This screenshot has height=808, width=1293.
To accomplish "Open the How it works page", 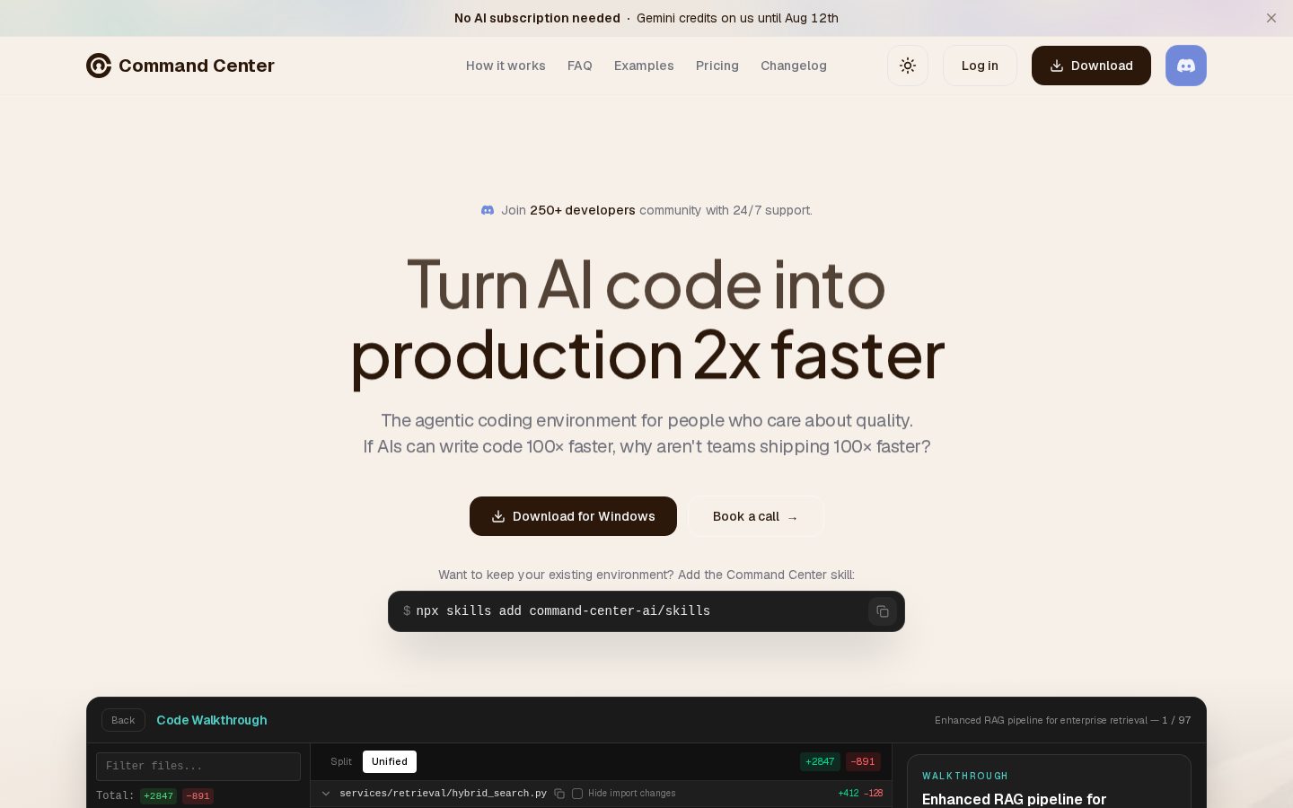I will pos(506,66).
